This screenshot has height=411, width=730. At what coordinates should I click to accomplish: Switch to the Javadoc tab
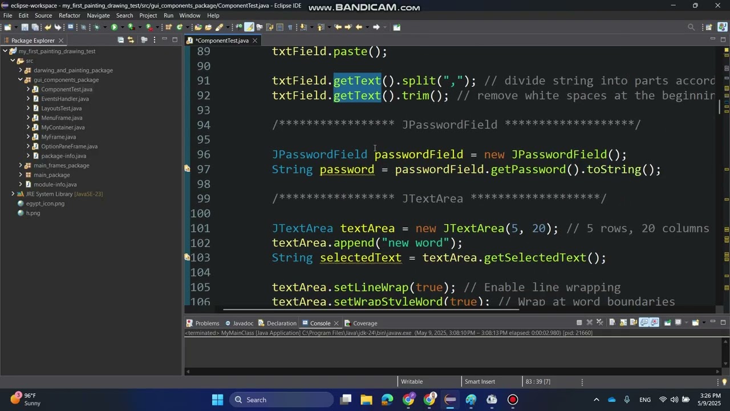[x=239, y=323]
